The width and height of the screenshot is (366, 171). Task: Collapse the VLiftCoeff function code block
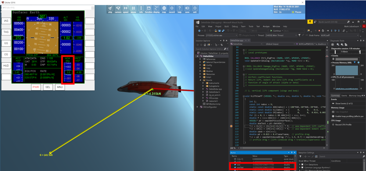(x=243, y=96)
